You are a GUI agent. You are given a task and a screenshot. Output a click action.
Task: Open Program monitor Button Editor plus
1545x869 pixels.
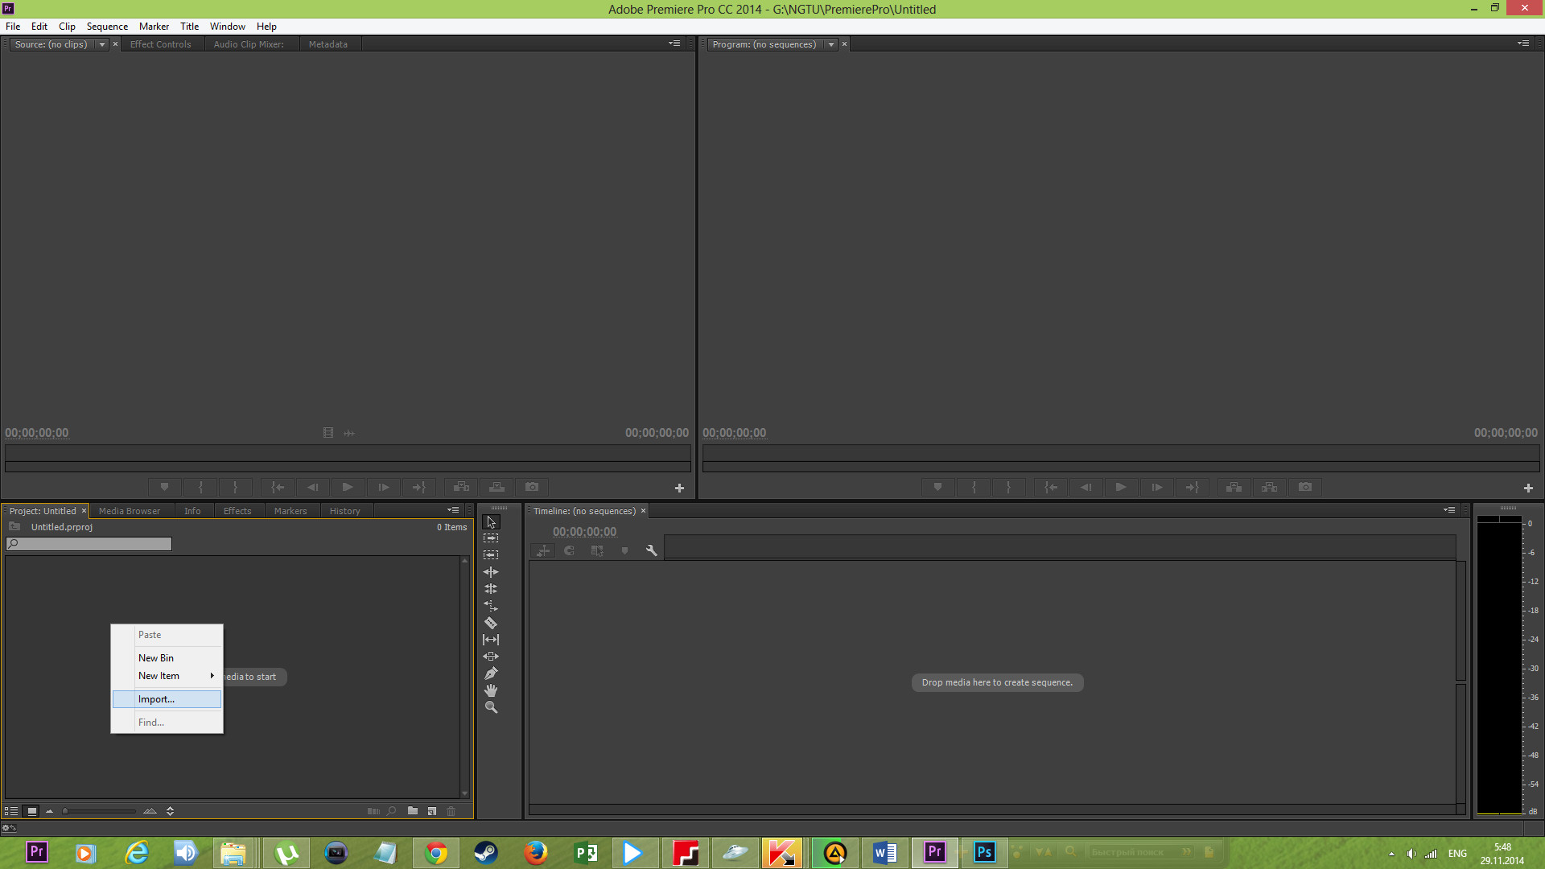point(1528,488)
